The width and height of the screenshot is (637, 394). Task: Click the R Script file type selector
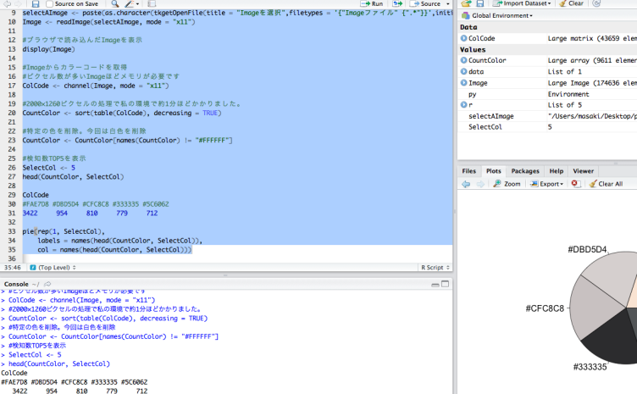click(435, 267)
